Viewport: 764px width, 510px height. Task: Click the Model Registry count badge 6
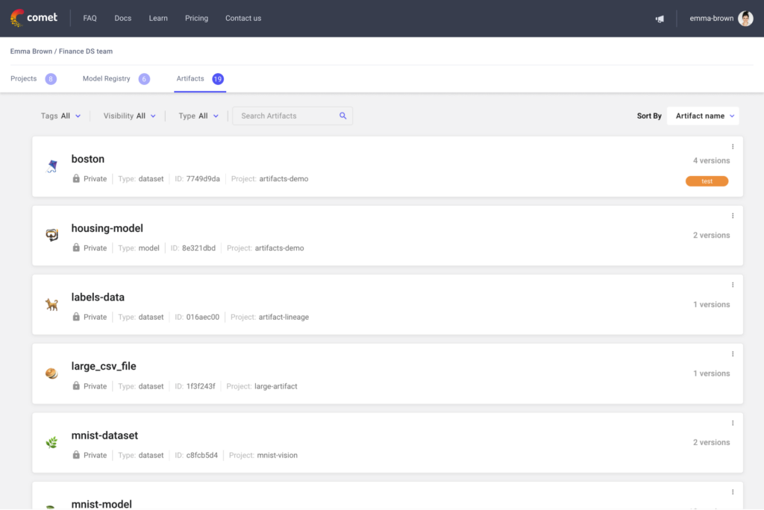tap(144, 79)
